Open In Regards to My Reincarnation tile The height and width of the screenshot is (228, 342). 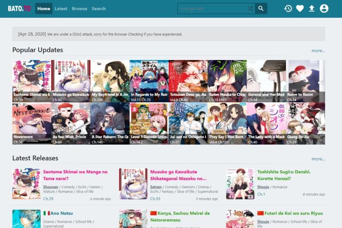click(149, 81)
